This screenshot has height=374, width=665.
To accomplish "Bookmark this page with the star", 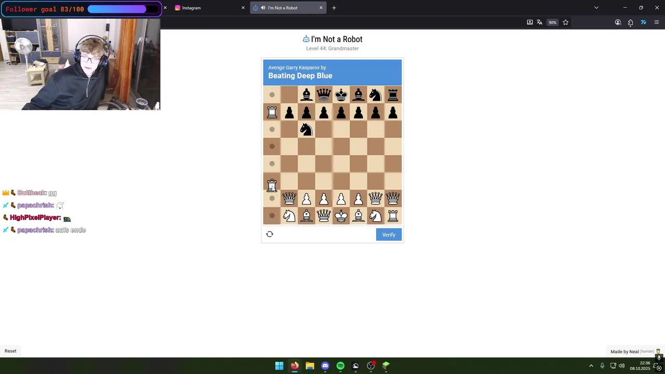I will (565, 22).
